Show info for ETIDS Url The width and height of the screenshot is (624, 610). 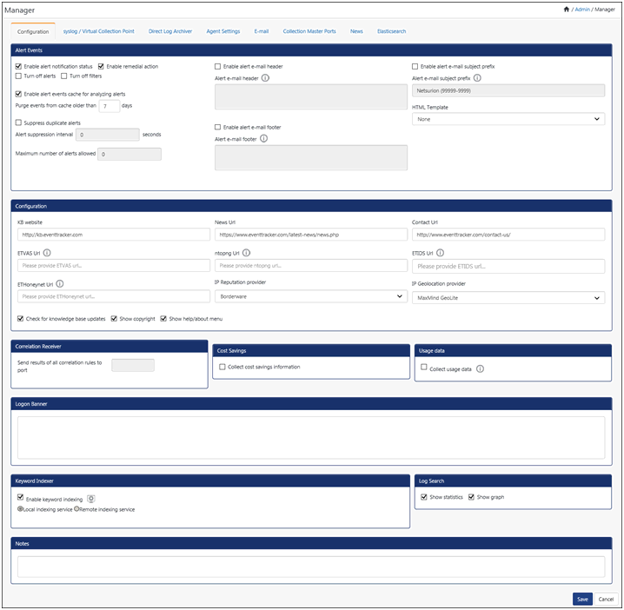click(440, 253)
